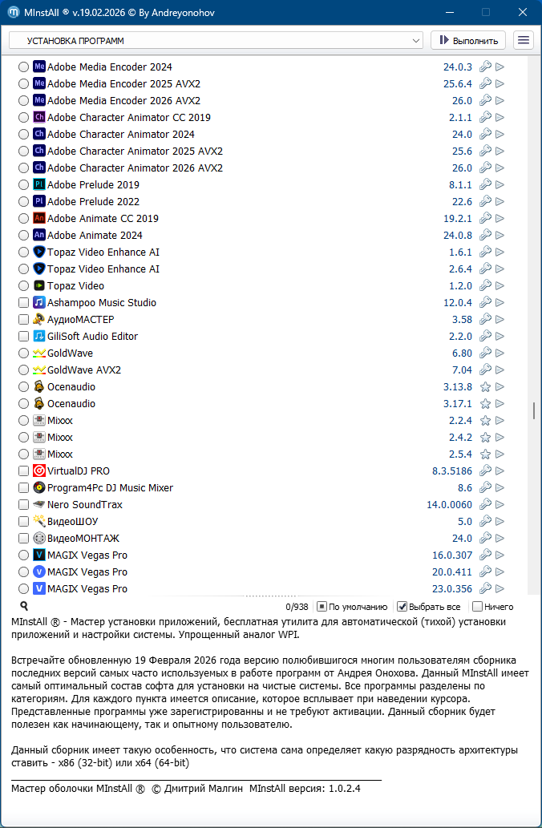
Task: Click the vertical scrollbar thumb
Action: point(534,410)
